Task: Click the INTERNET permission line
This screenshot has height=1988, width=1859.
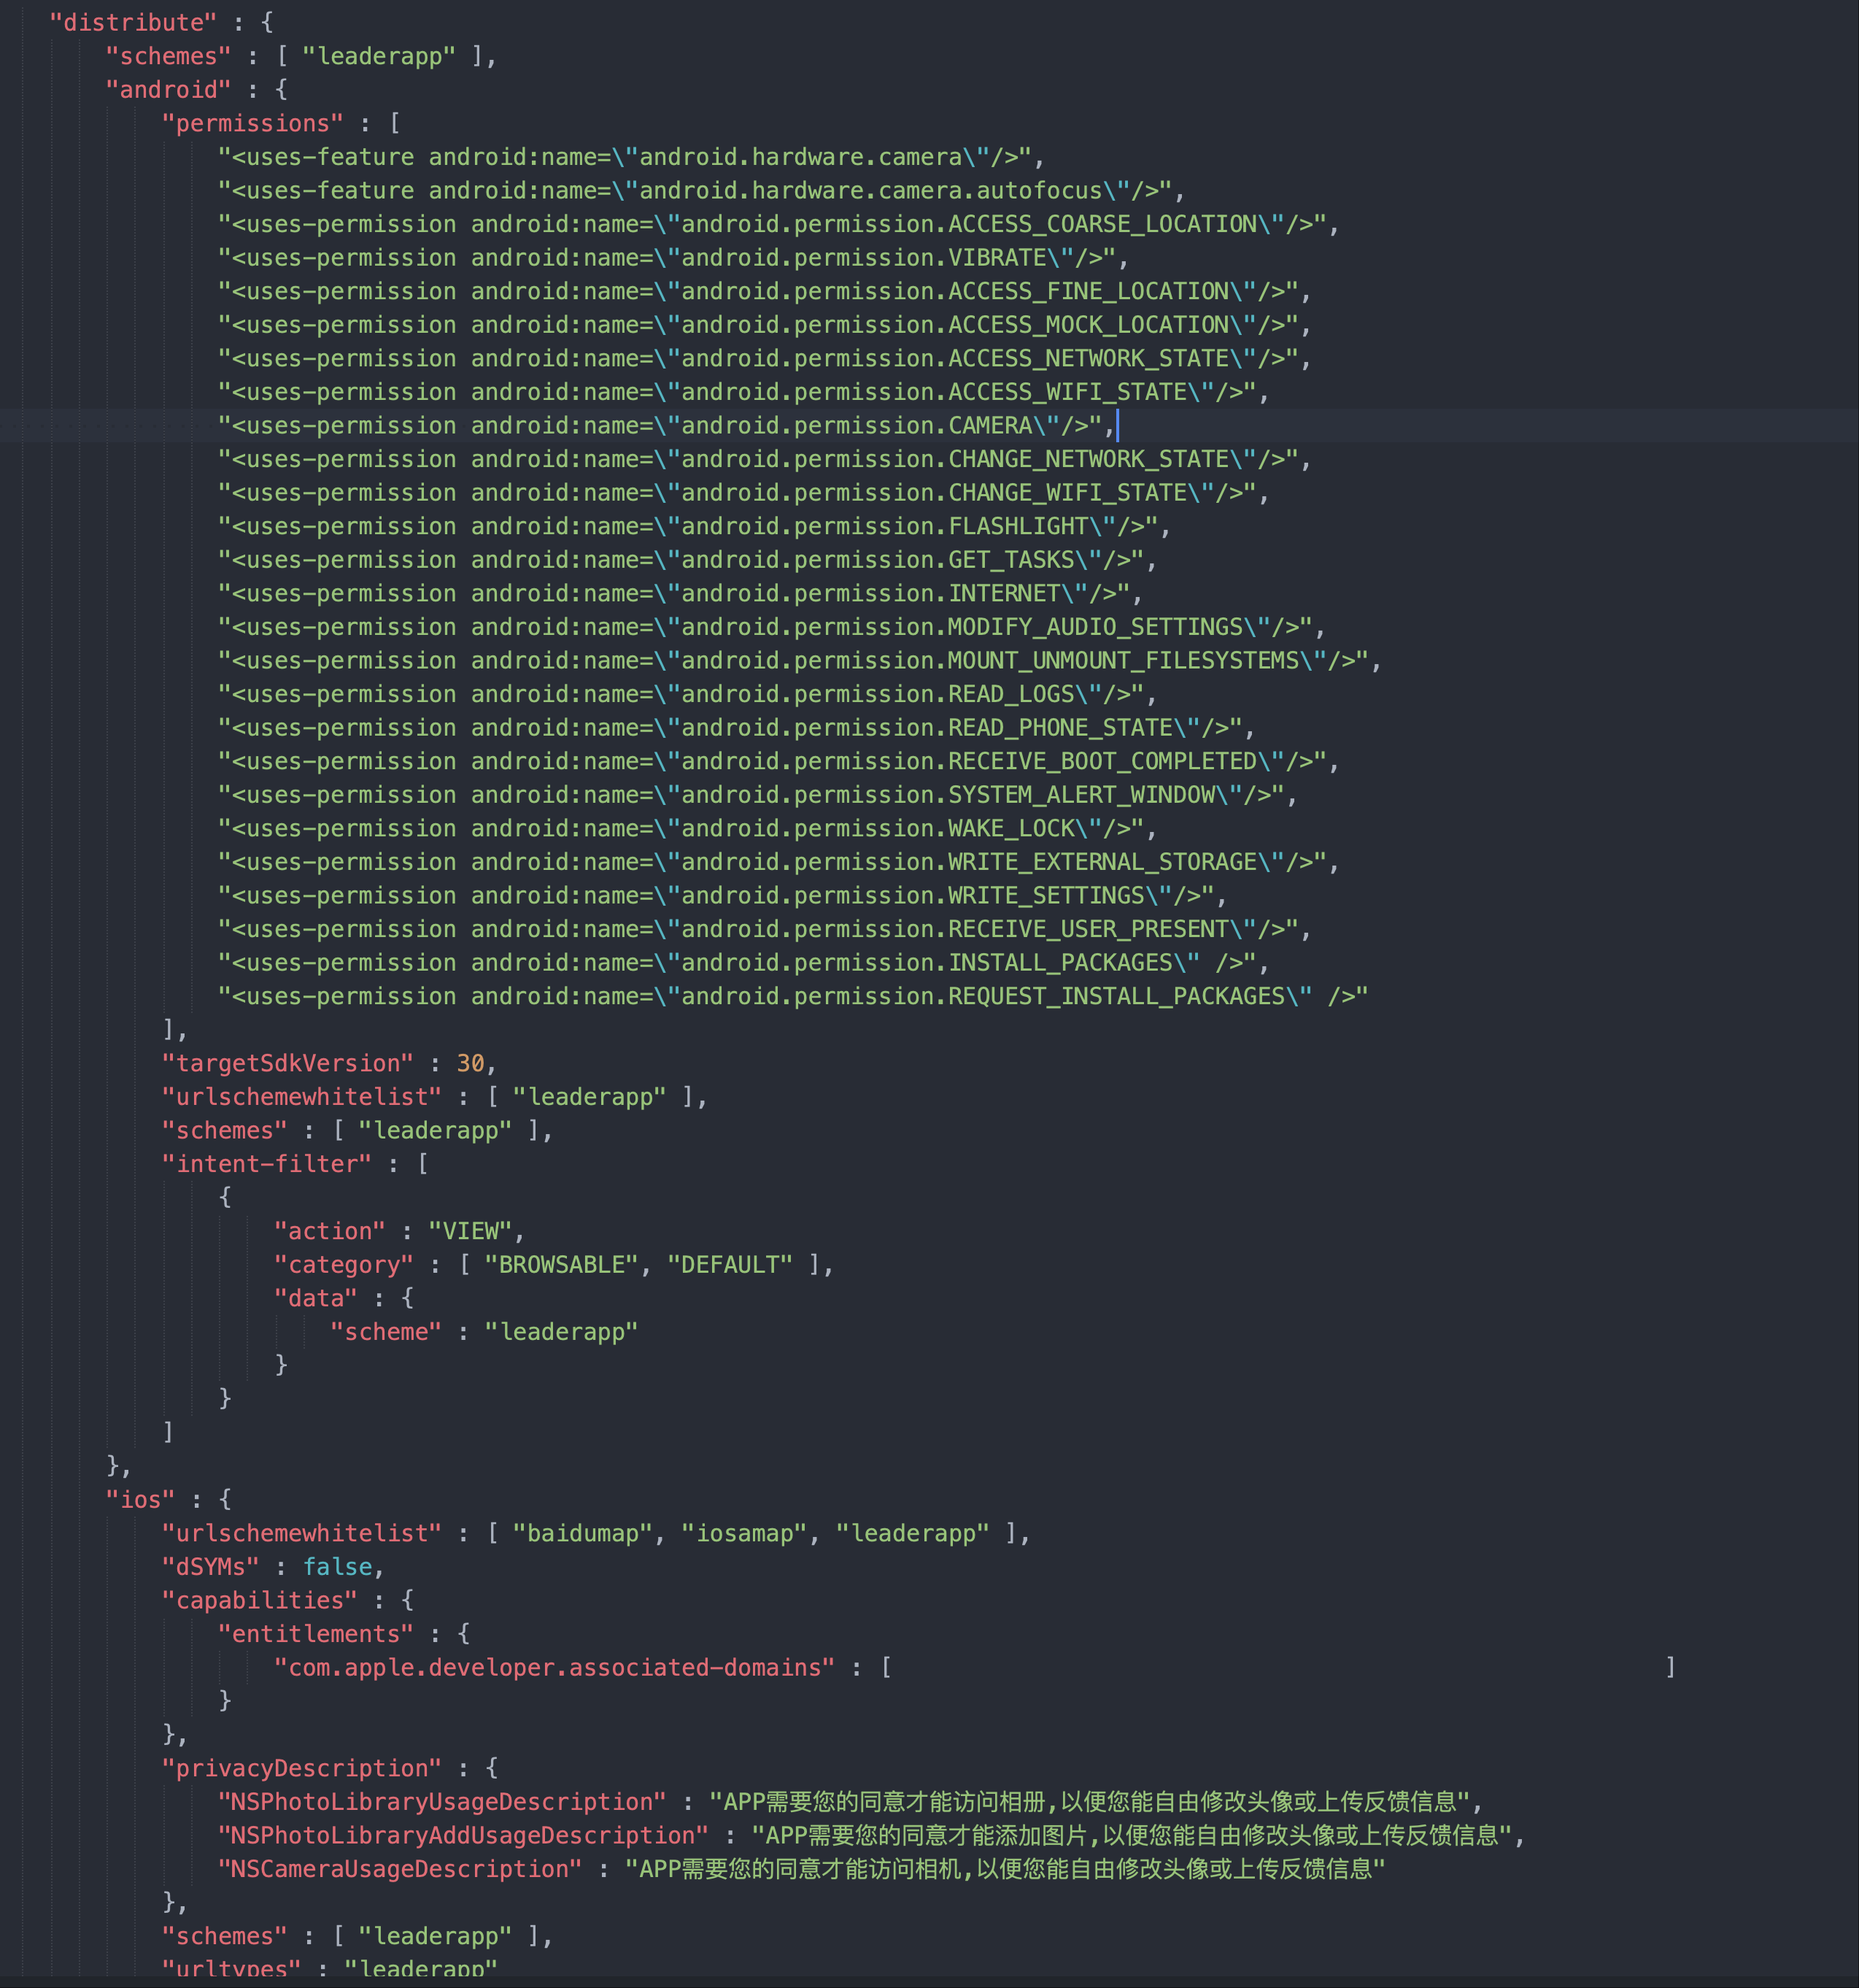Action: tap(680, 593)
